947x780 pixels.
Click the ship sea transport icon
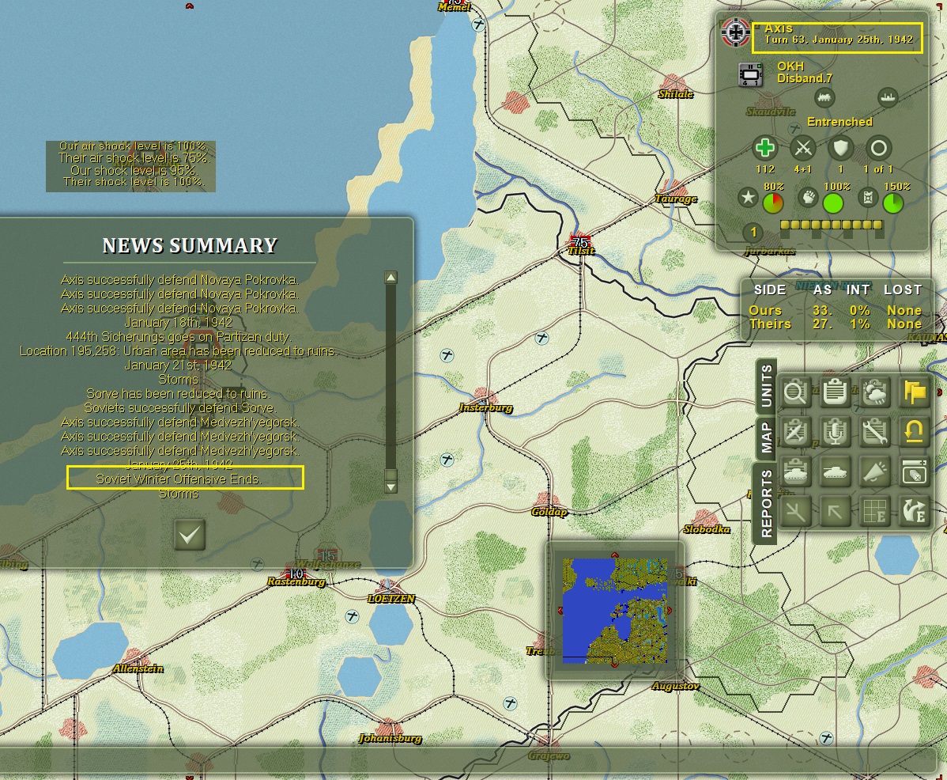(887, 97)
